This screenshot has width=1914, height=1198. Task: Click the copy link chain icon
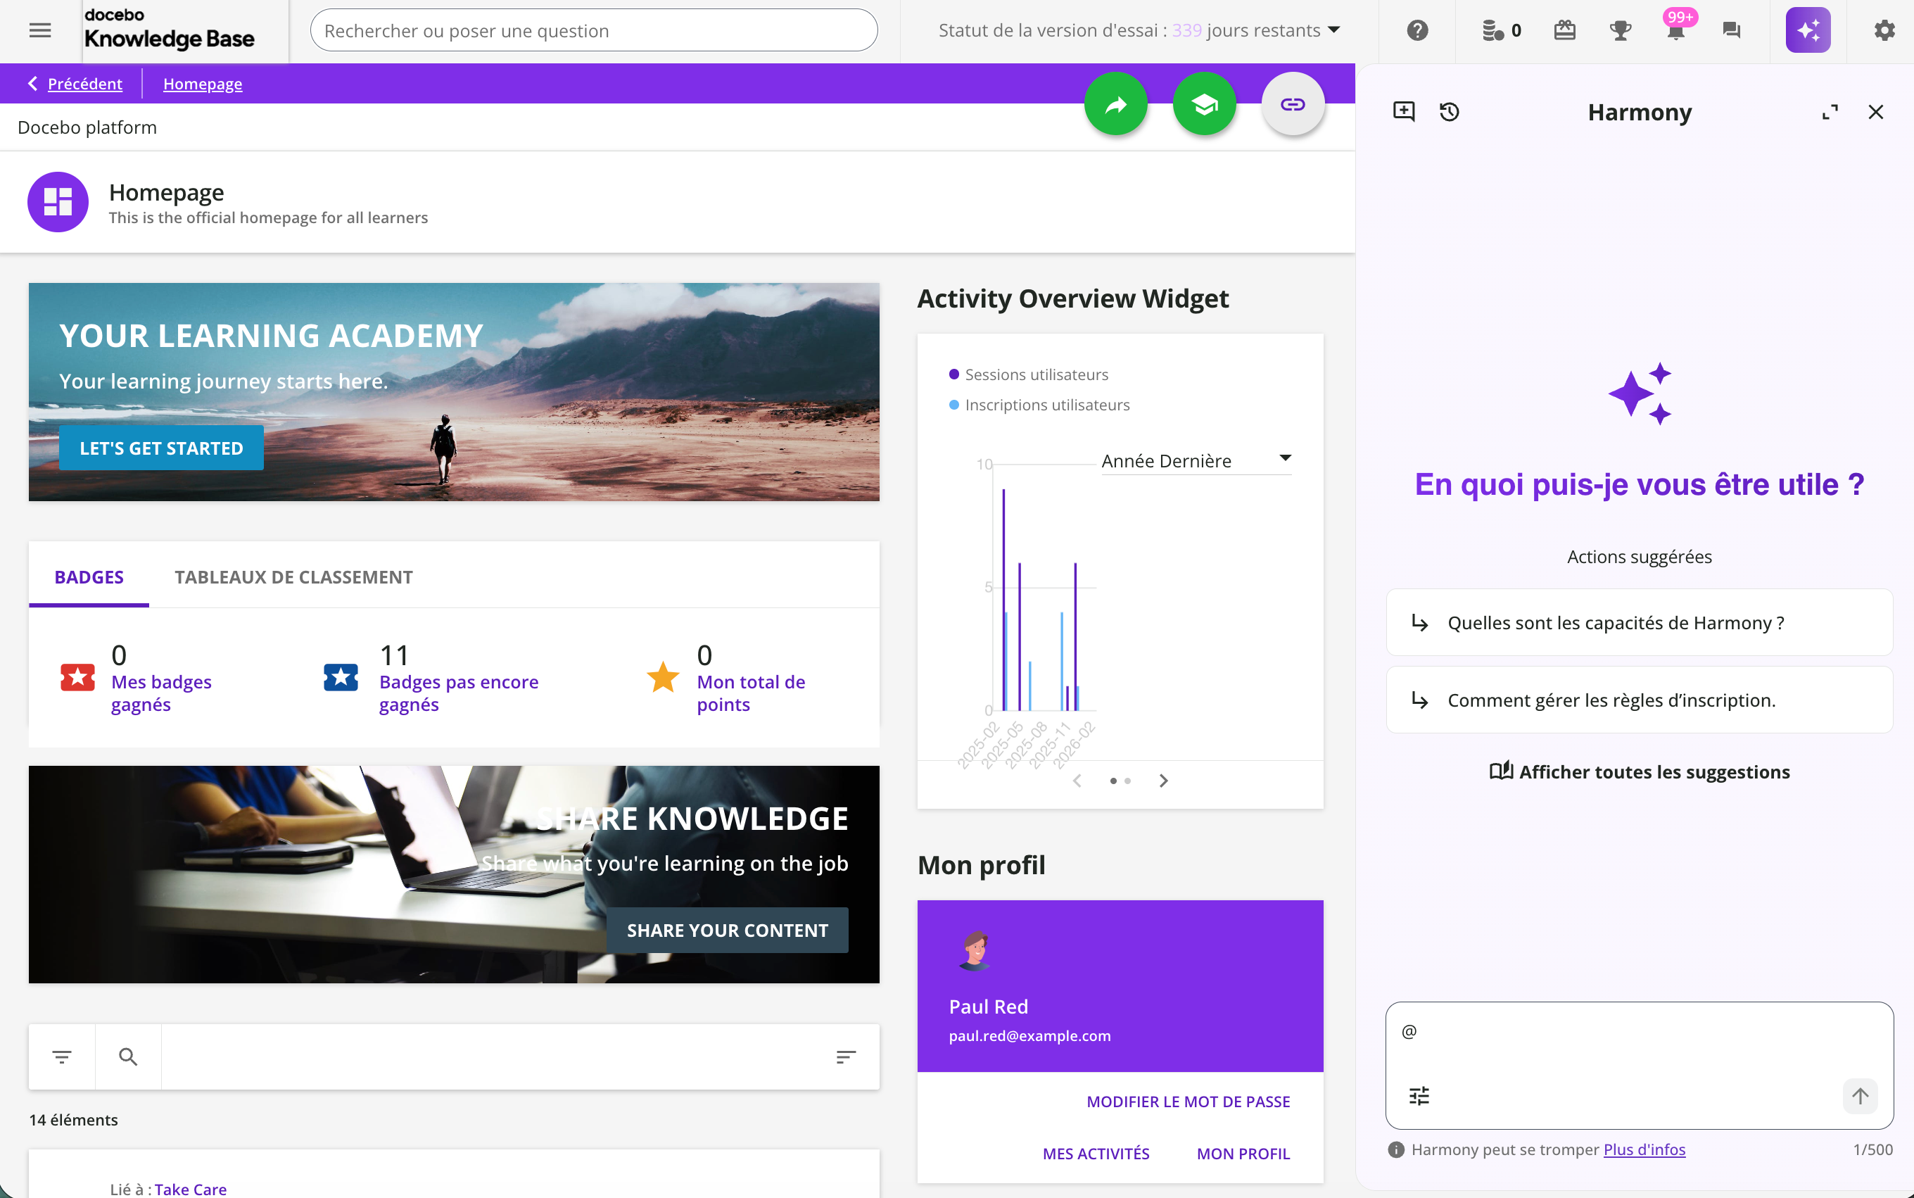click(x=1293, y=103)
